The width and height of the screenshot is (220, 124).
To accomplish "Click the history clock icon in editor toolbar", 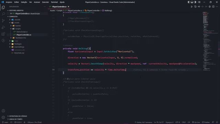I will (195, 7).
